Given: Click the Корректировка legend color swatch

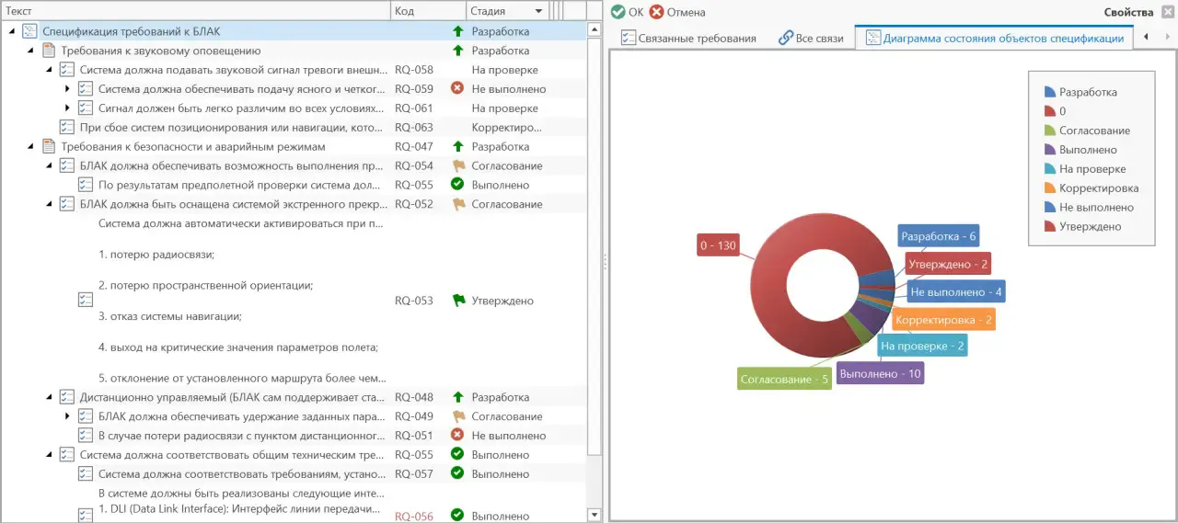Looking at the screenshot, I should 1049,188.
